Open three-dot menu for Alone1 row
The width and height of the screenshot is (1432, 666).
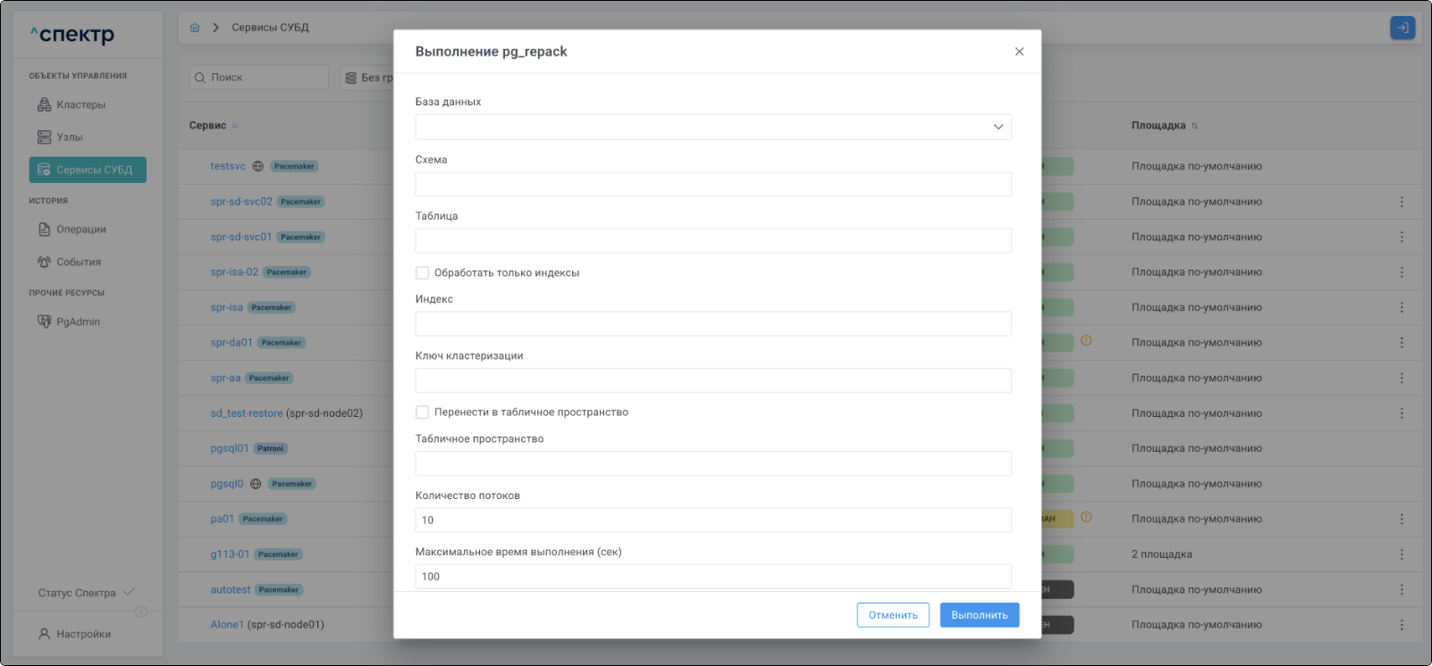click(1401, 625)
